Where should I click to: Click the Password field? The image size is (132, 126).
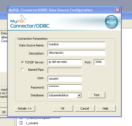tap(65, 87)
